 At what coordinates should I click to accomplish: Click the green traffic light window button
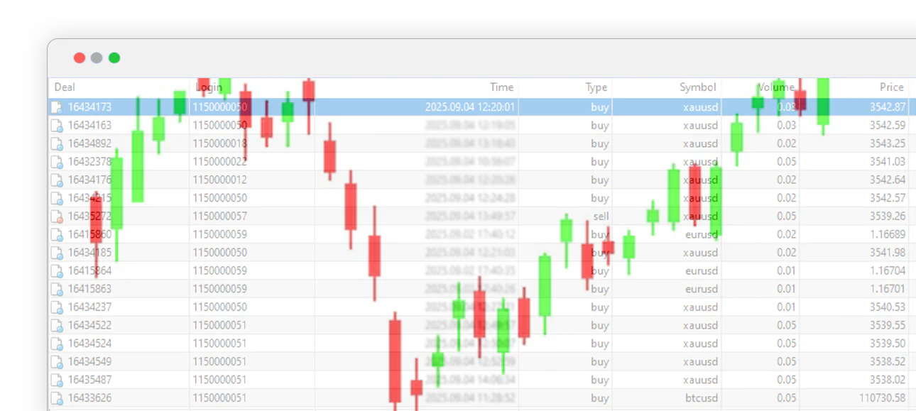click(x=115, y=57)
